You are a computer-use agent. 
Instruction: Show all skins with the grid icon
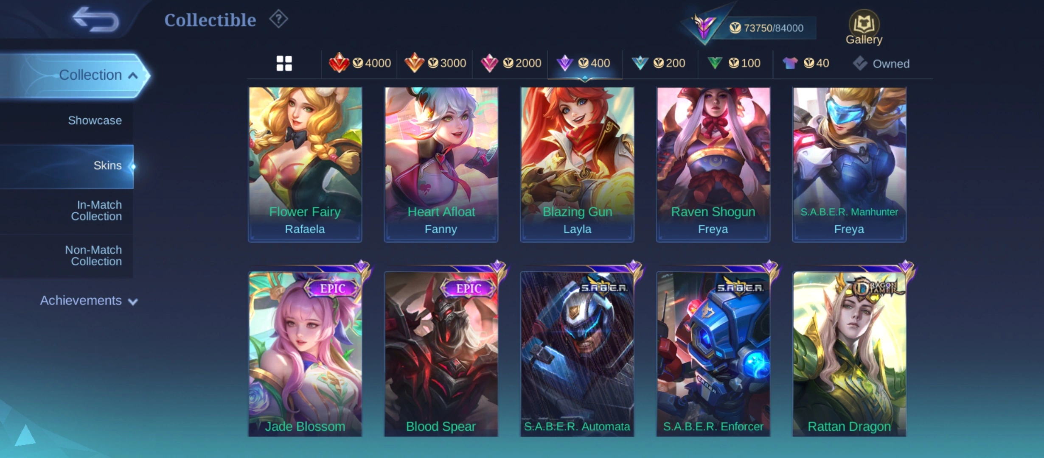coord(284,64)
